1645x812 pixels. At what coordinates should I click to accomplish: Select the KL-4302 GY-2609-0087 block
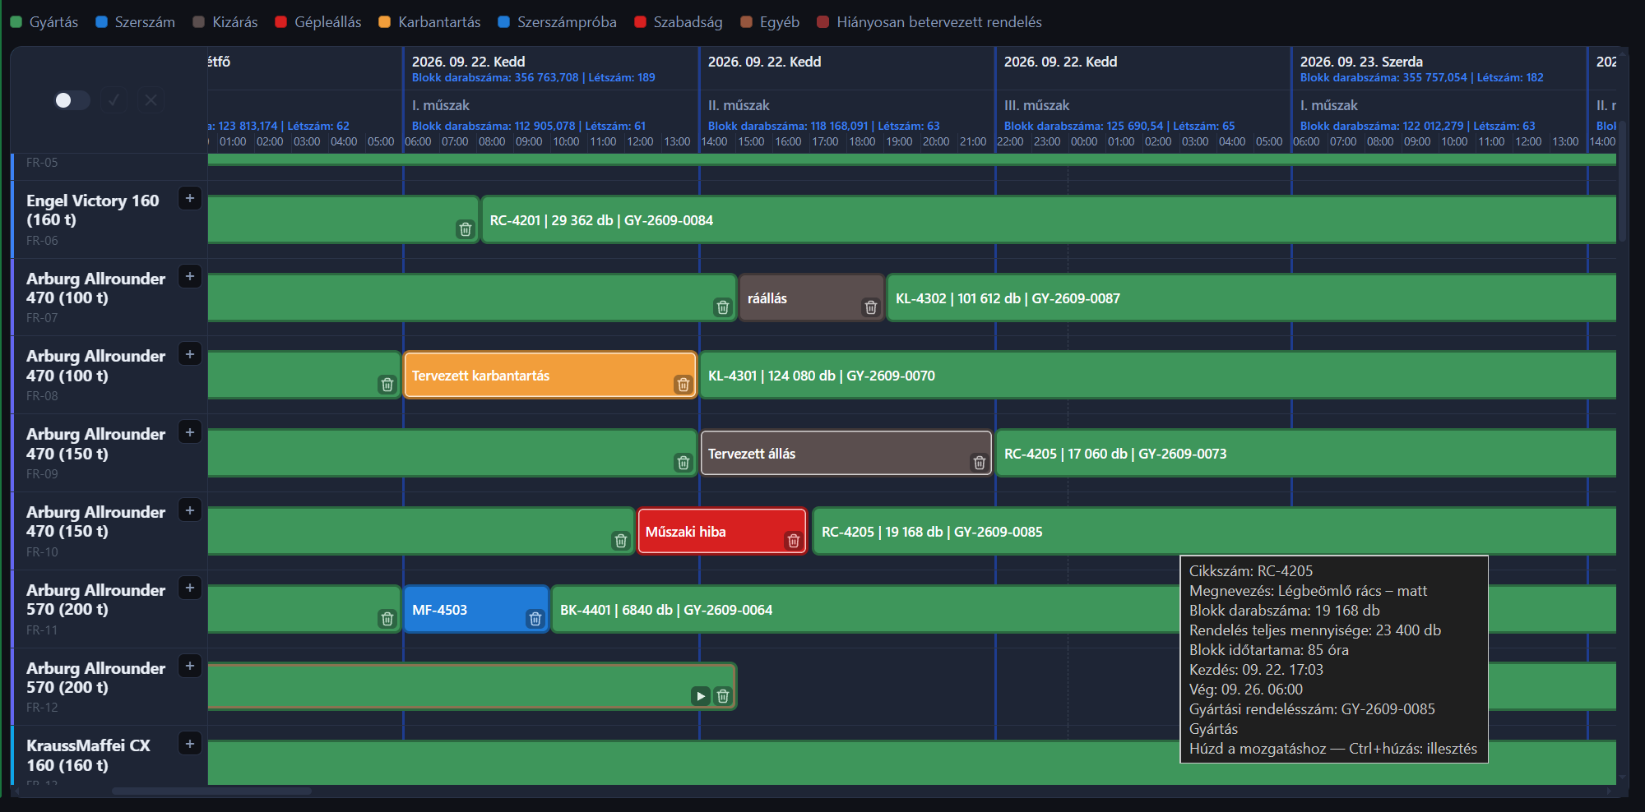(1252, 298)
